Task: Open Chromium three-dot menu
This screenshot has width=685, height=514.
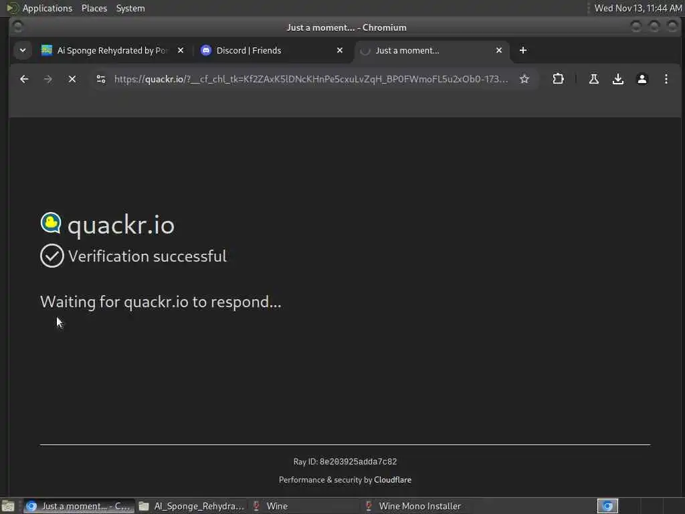Action: [666, 79]
